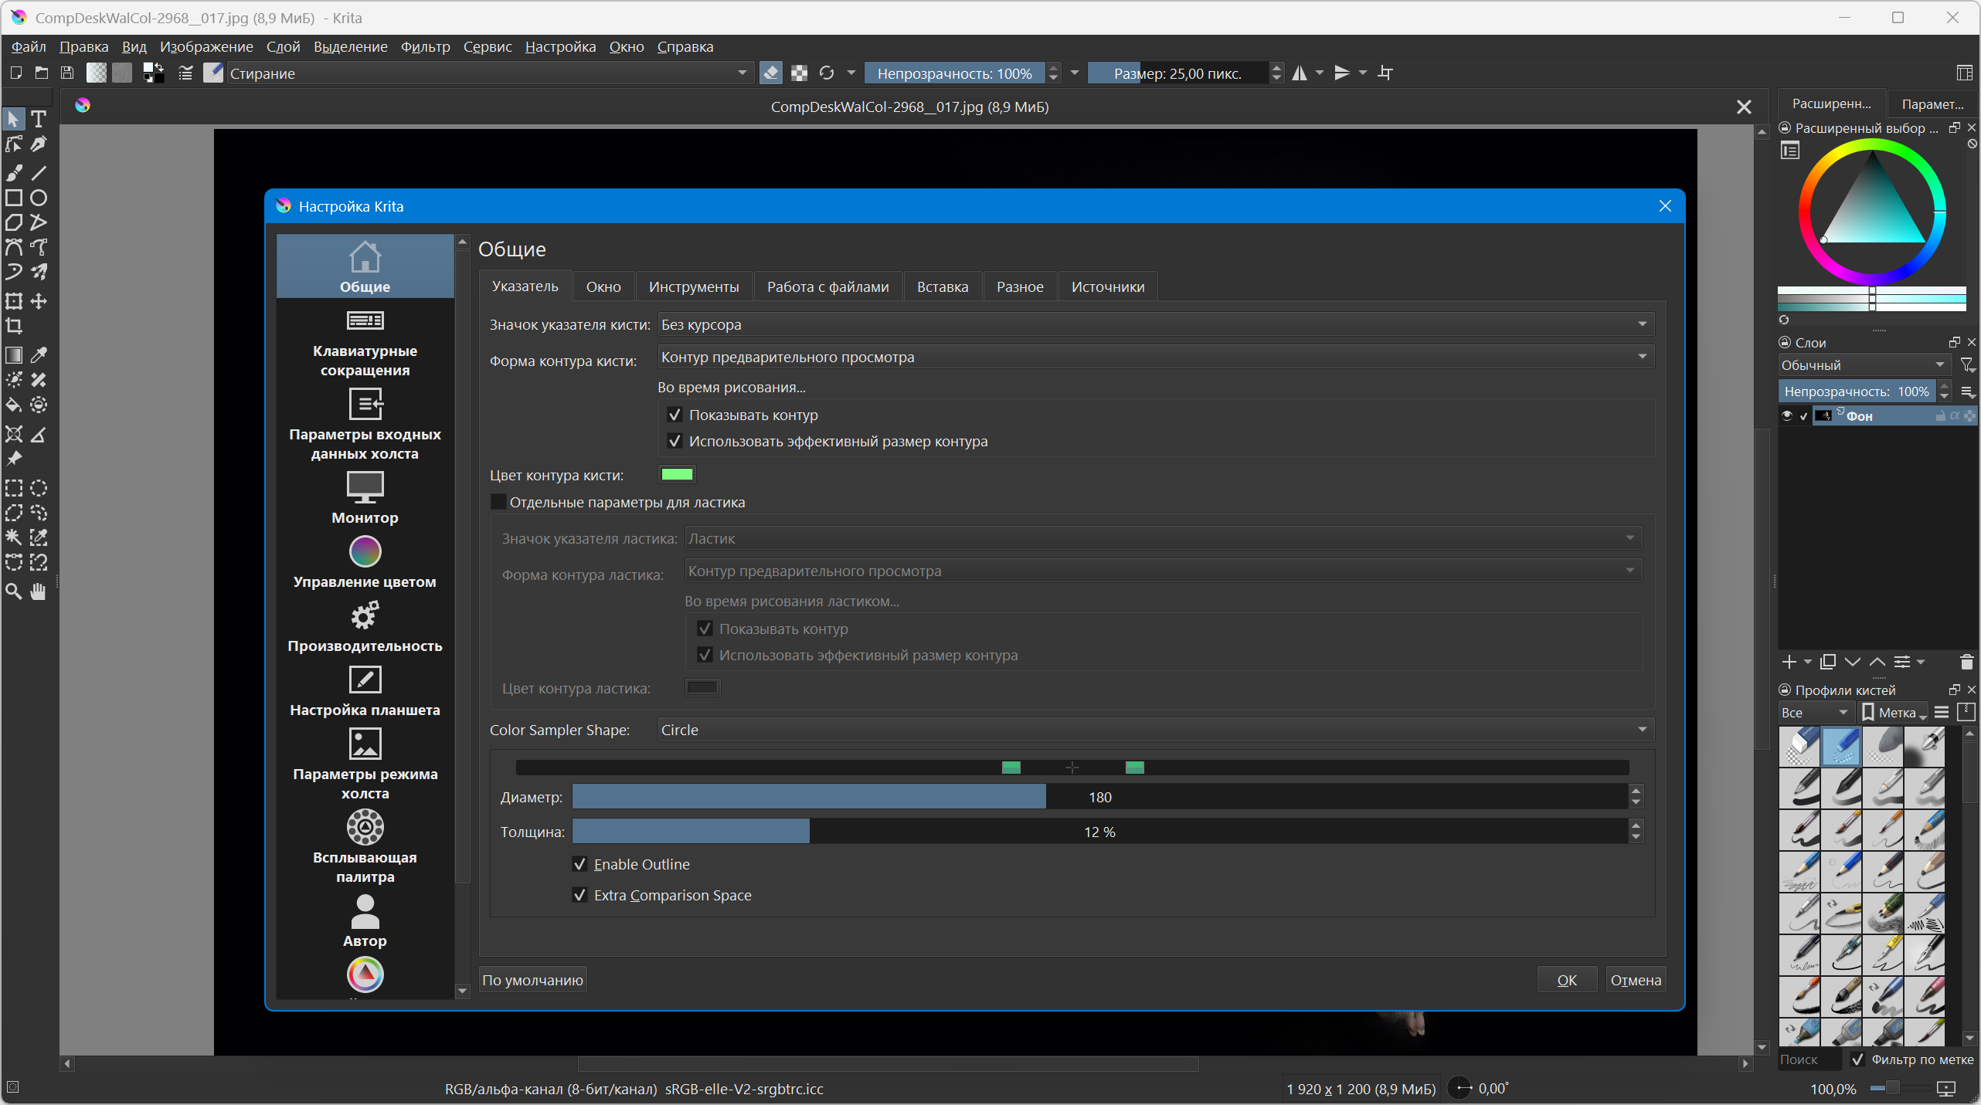
Task: Select the Text tool in toolbox
Action: click(39, 119)
